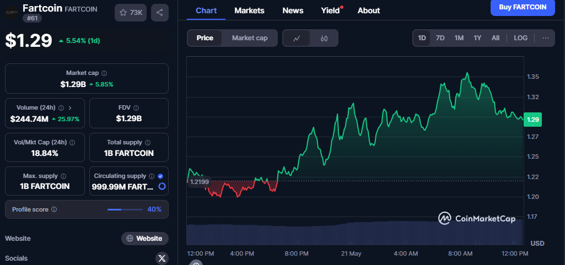Viewport: 565px width, 265px height.
Task: Open info icon next to Total supply
Action: tap(148, 143)
